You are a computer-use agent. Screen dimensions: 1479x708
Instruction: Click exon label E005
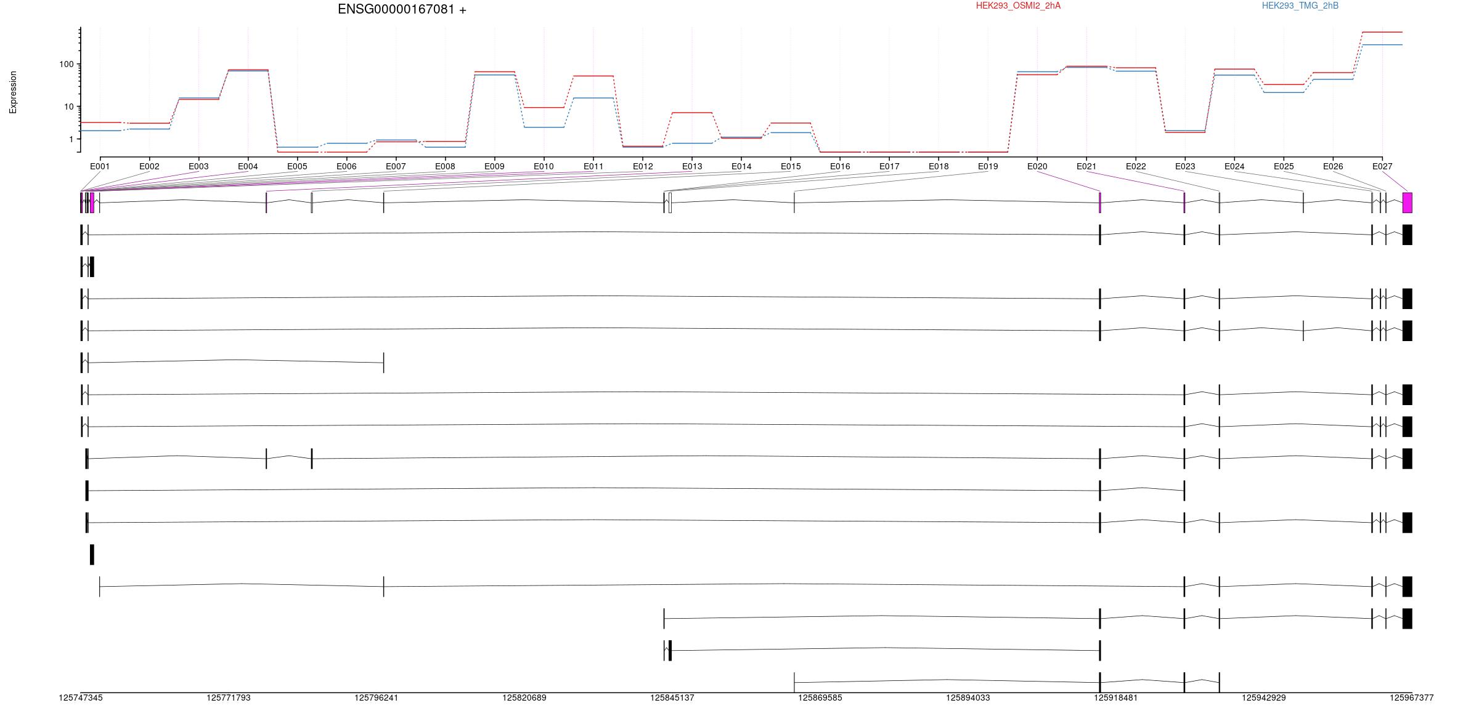(297, 166)
